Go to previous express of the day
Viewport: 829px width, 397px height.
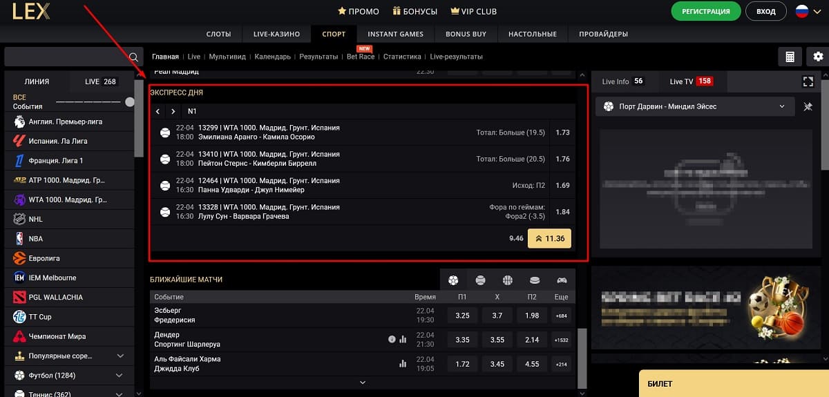click(158, 111)
